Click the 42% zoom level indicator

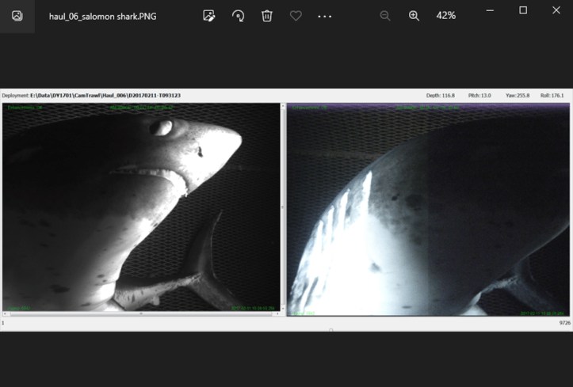click(x=445, y=16)
